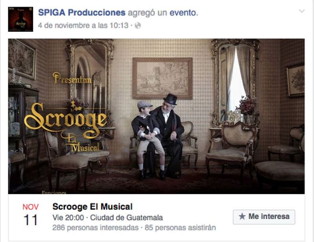Viewport: 314px width, 242px height.
Task: Follow the 'evento' link in the header
Action: pyautogui.click(x=184, y=13)
